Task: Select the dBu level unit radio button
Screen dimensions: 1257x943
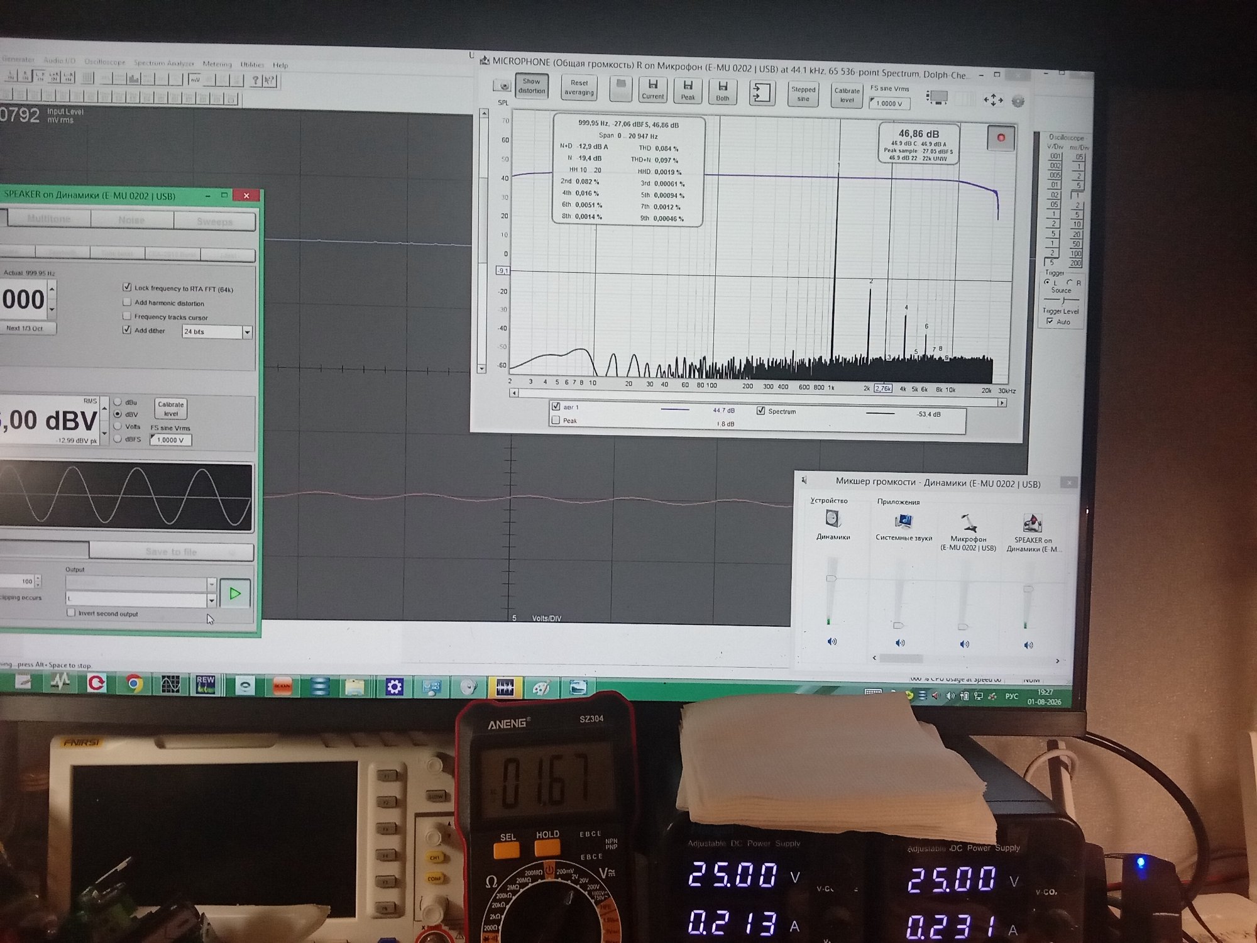Action: pyautogui.click(x=118, y=402)
